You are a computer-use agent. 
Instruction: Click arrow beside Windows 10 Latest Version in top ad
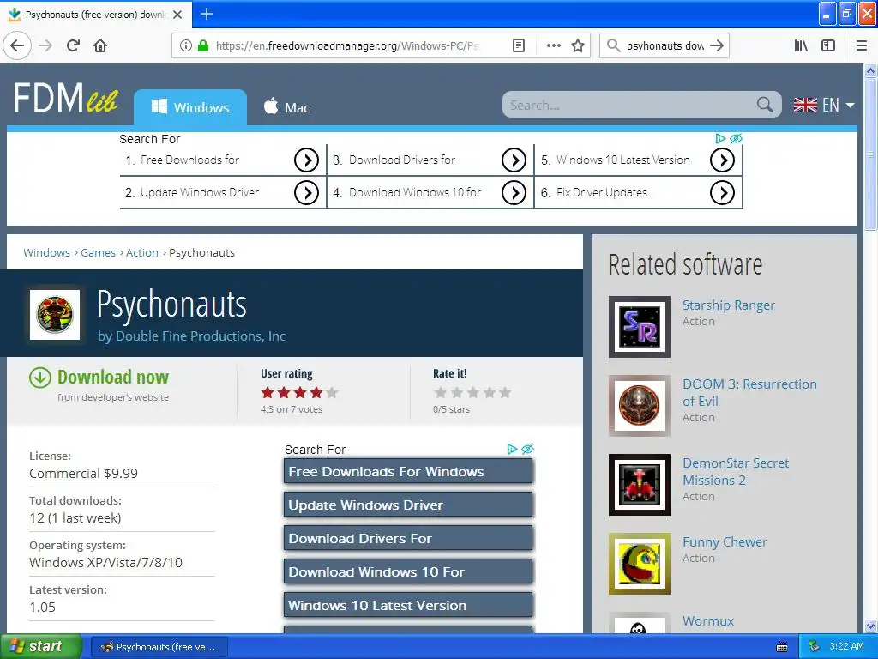[722, 160]
